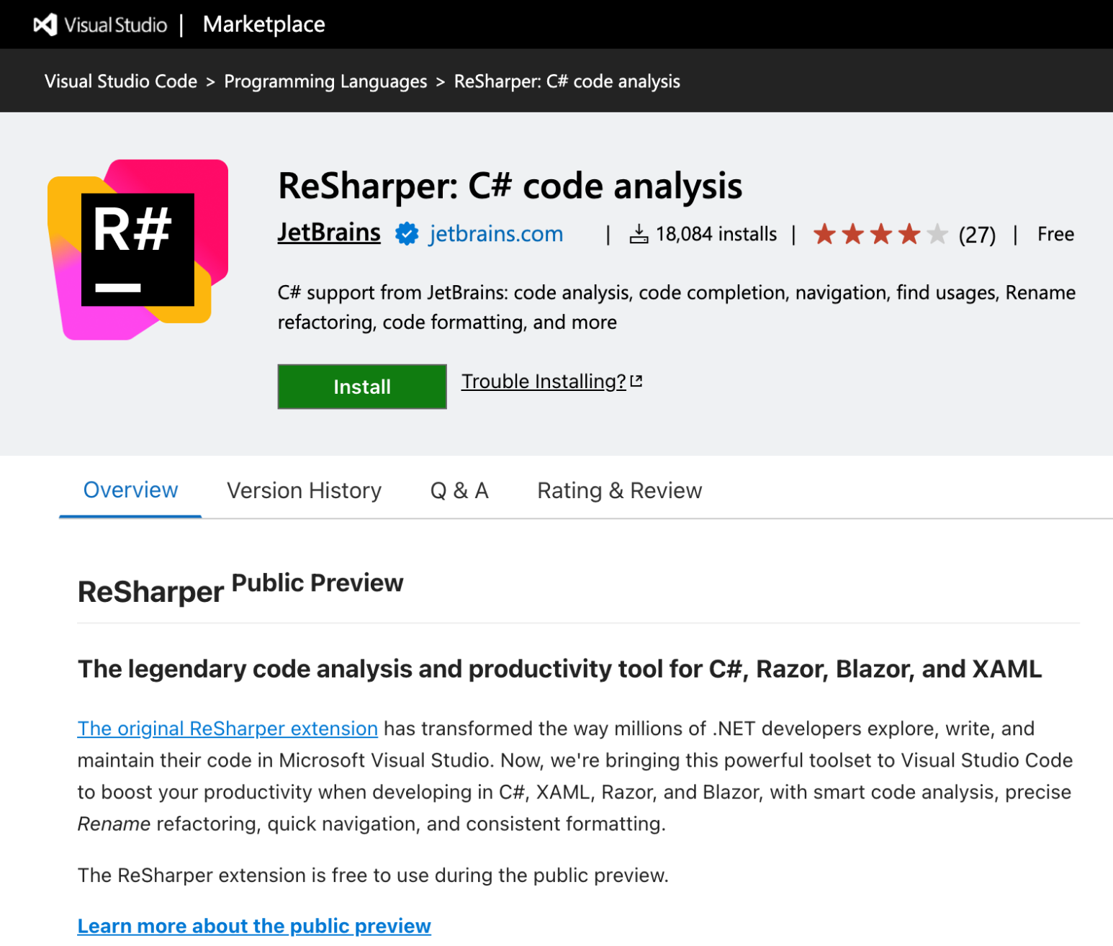Open the Q & A tab
Image resolution: width=1113 pixels, height=946 pixels.
click(459, 490)
